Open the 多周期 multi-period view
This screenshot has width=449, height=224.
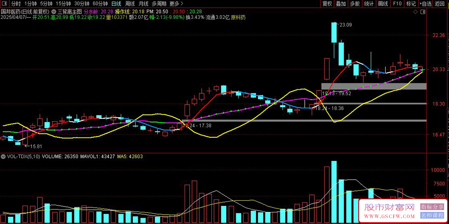(158, 4)
